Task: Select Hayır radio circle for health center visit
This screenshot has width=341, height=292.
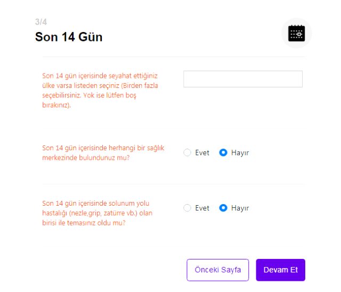Action: [223, 152]
